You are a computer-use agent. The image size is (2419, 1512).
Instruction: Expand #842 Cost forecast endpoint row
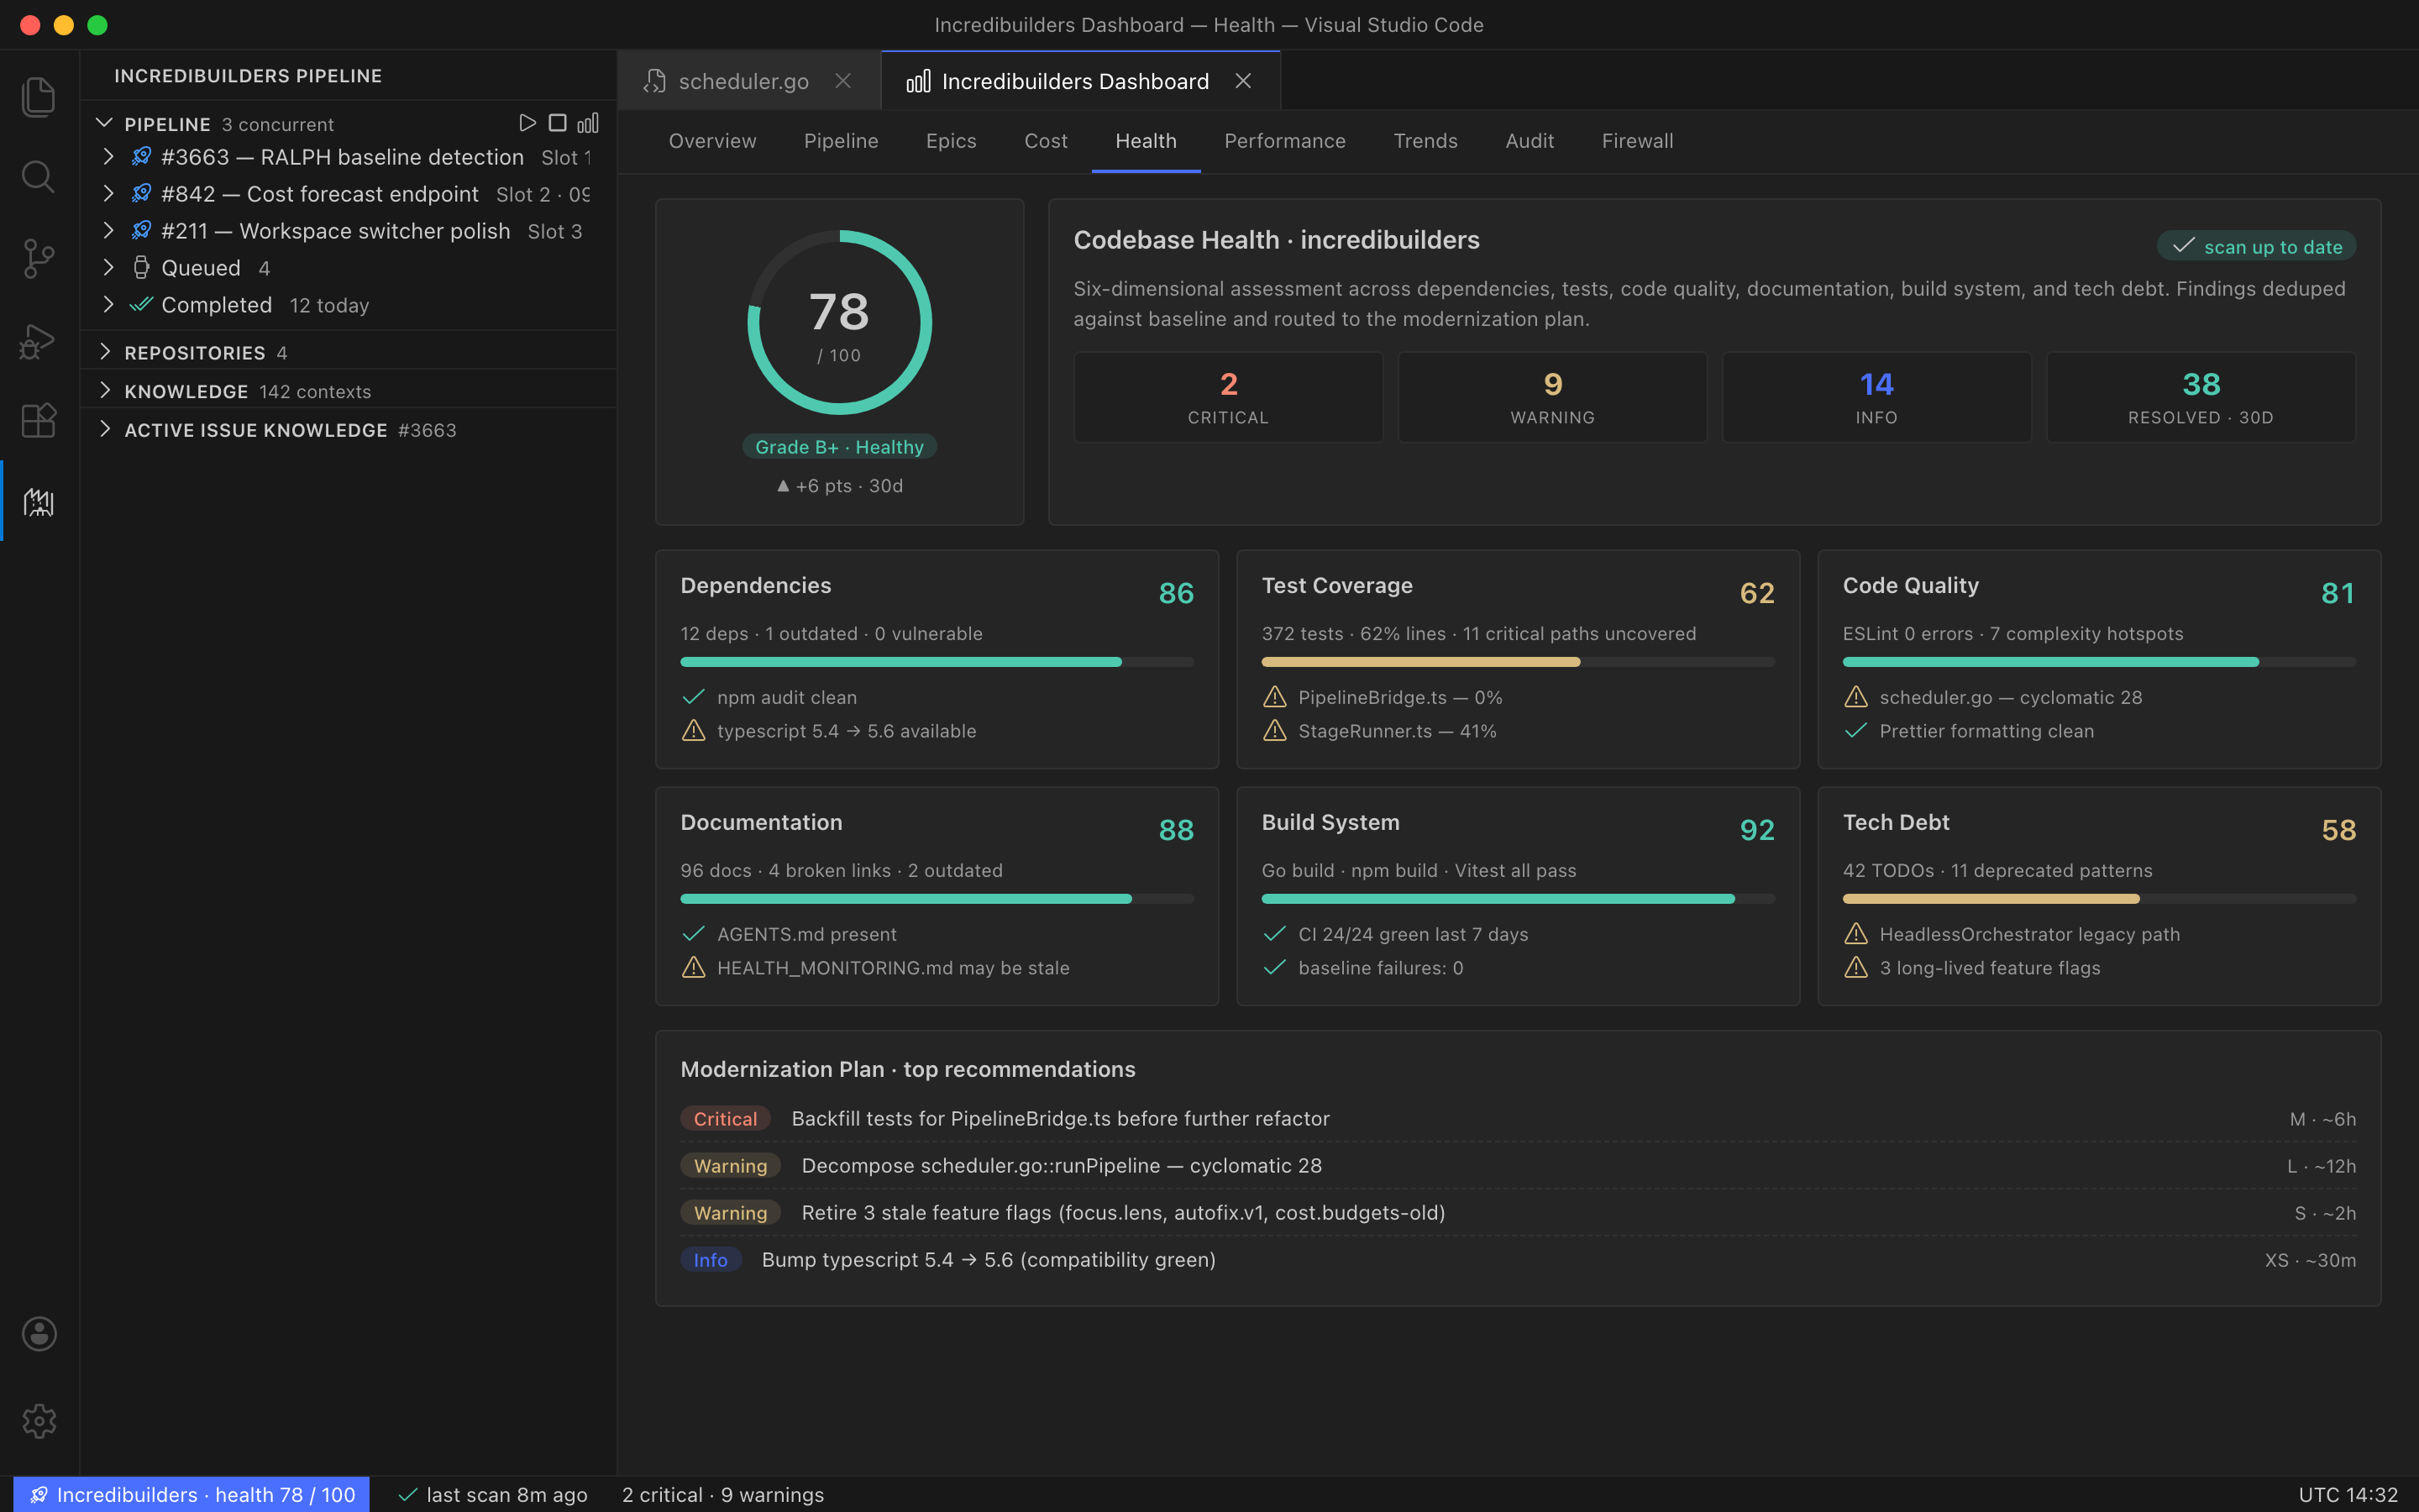[108, 194]
